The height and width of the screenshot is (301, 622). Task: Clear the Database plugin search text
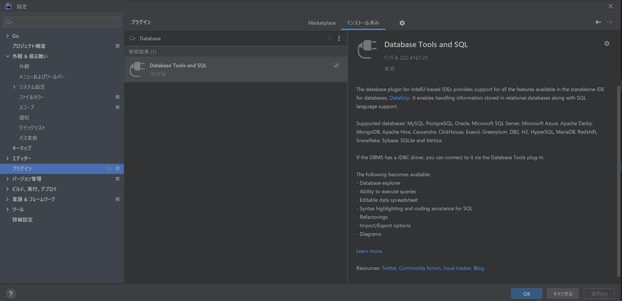click(x=330, y=38)
